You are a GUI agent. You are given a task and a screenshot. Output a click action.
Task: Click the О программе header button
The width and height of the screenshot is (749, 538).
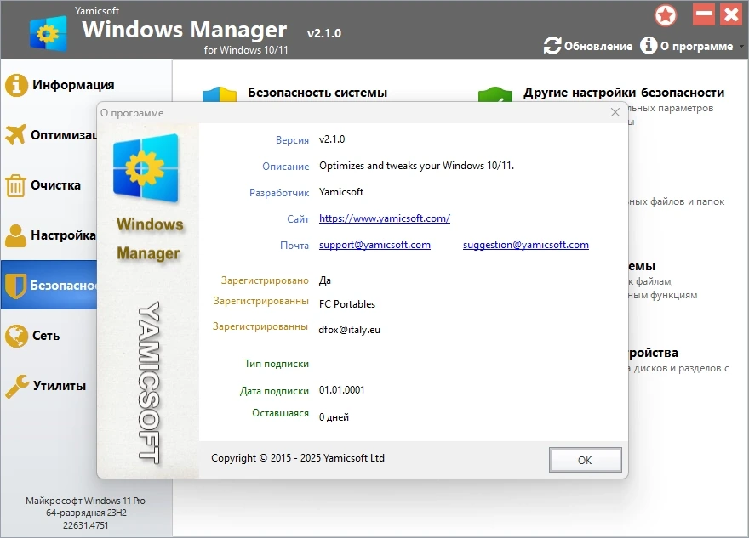[x=686, y=46]
